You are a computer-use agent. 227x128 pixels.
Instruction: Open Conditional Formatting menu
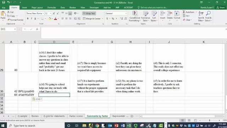(x=135, y=16)
